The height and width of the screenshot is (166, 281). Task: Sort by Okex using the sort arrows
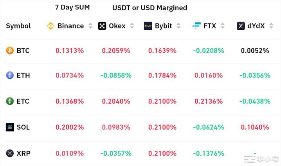132,26
